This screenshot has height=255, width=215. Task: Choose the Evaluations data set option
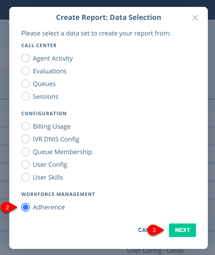pos(25,71)
